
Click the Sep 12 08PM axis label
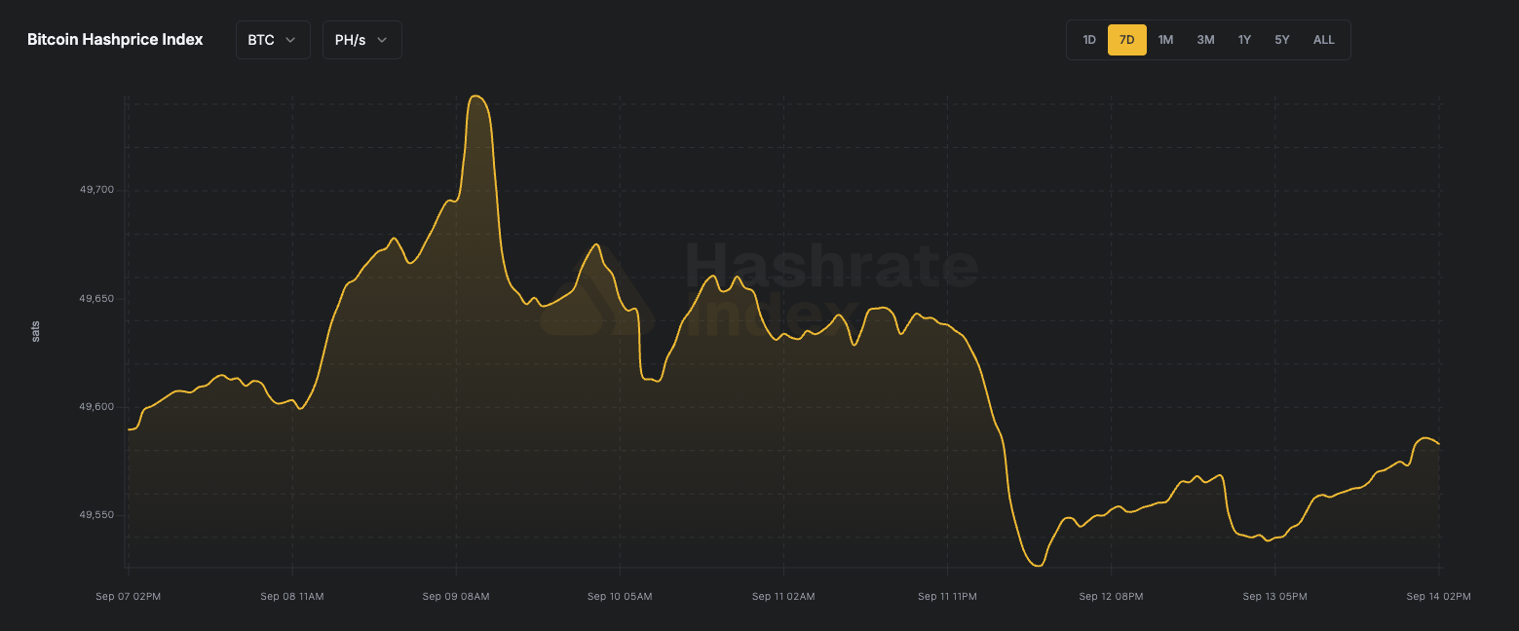pos(1111,596)
